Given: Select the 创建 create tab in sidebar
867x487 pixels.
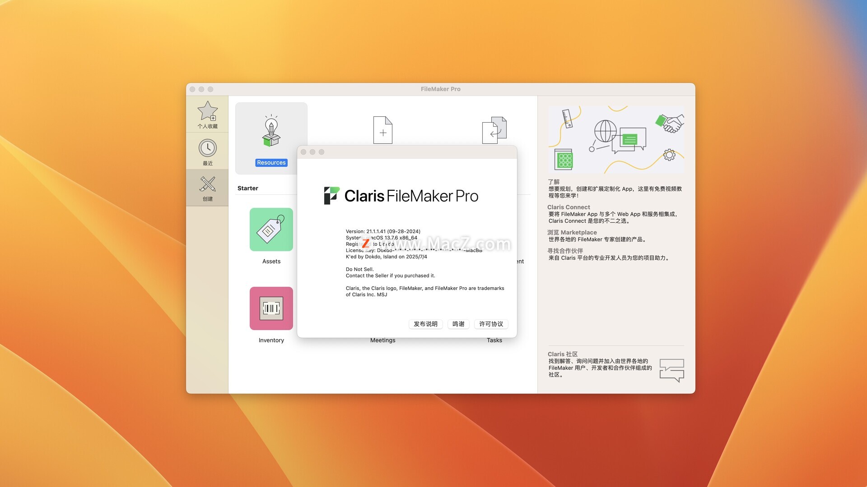Looking at the screenshot, I should click(x=207, y=188).
